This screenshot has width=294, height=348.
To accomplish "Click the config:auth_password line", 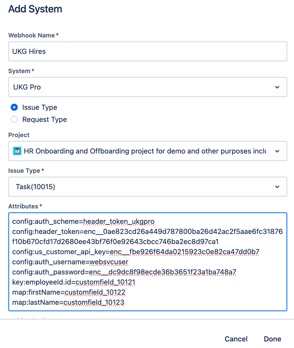I will click(124, 272).
